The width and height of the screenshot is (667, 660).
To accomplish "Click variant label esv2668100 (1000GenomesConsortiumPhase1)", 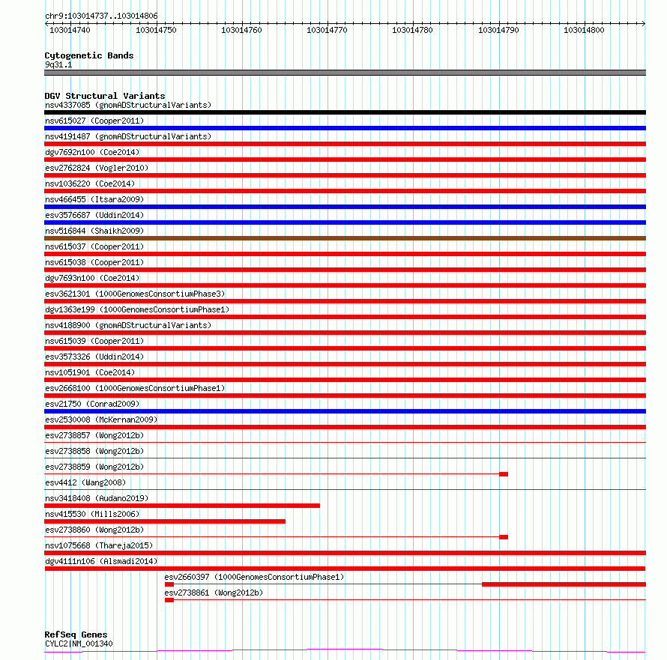I will pyautogui.click(x=135, y=388).
